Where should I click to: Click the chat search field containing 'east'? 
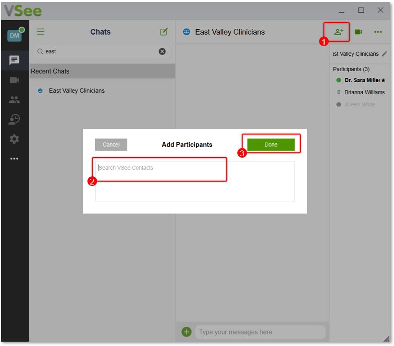point(102,51)
